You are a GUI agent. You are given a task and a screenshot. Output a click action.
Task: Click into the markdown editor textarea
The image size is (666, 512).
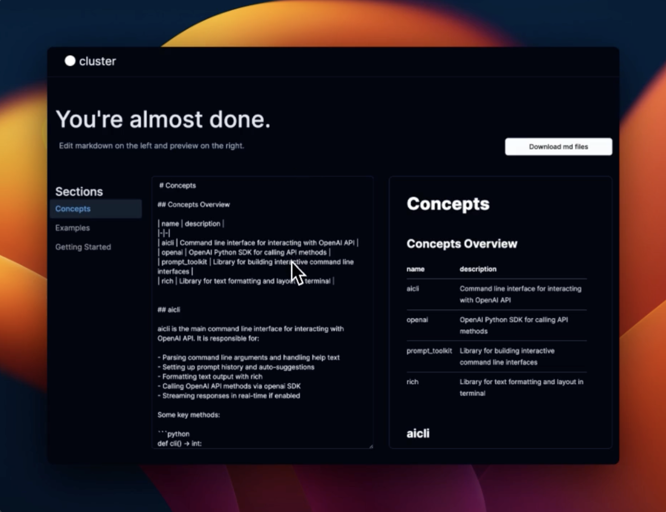click(x=263, y=312)
